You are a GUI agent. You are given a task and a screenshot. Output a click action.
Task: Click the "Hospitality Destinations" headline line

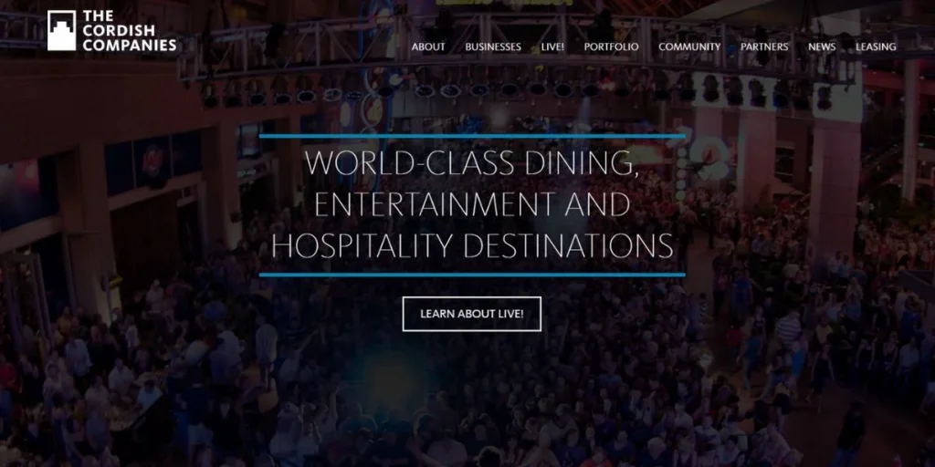pos(472,245)
